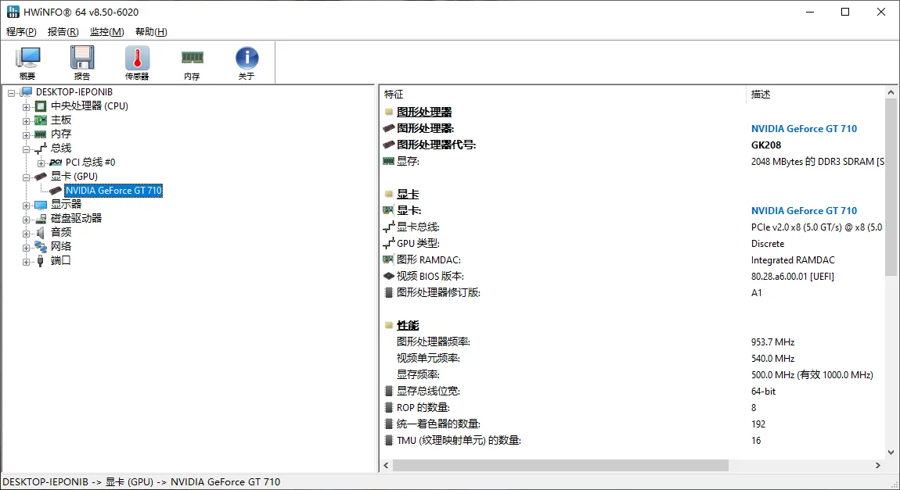Click the chip icon beside ROP 的数量
The image size is (900, 490).
[389, 407]
